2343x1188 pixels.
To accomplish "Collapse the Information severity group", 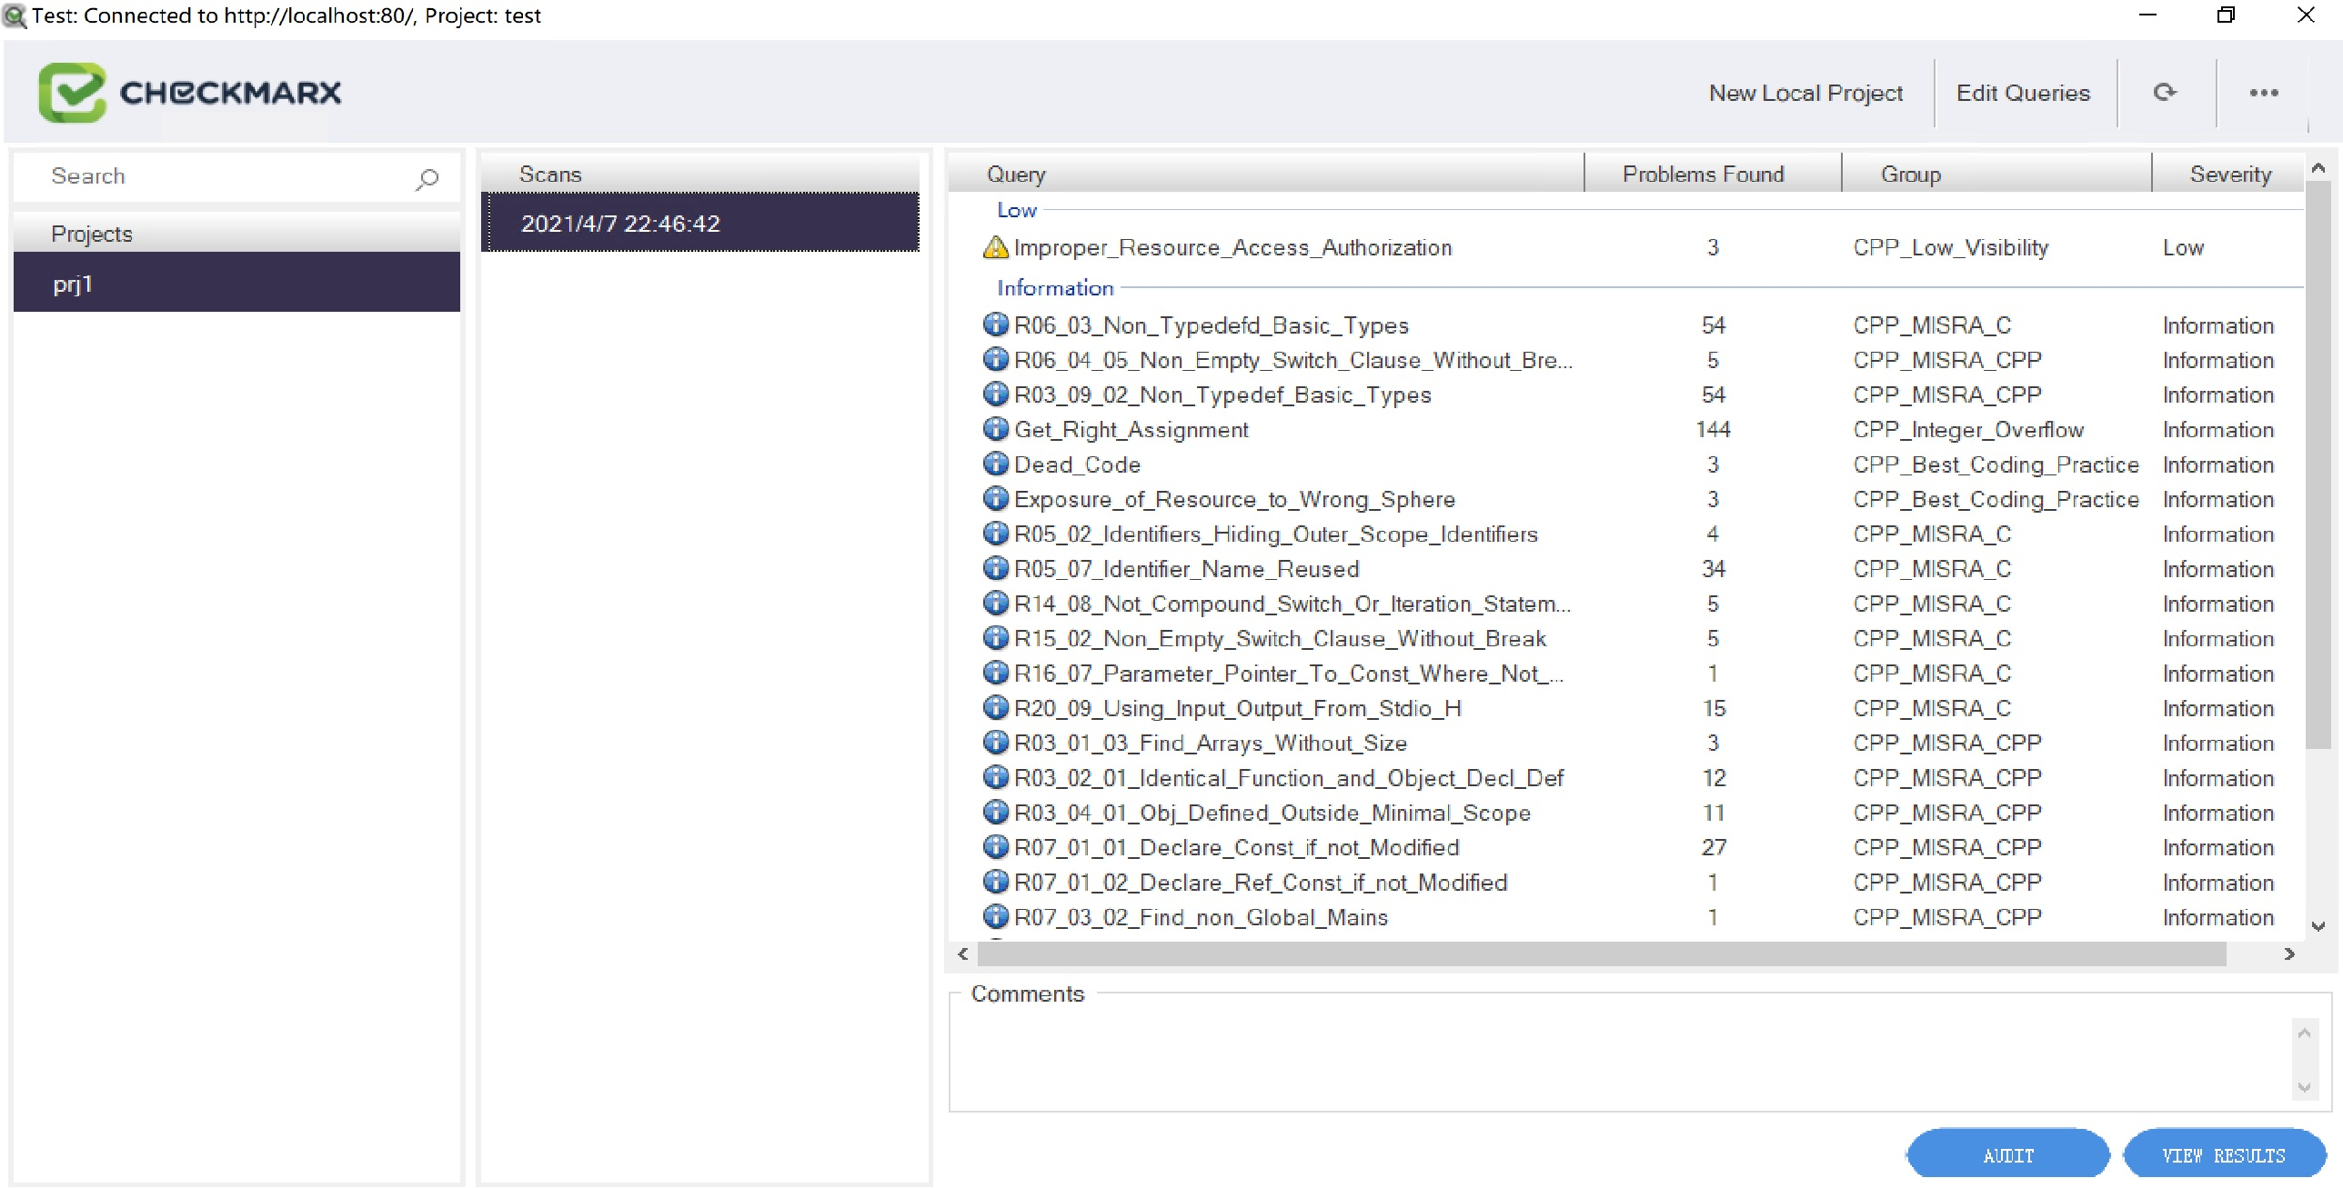I will click(x=1054, y=287).
